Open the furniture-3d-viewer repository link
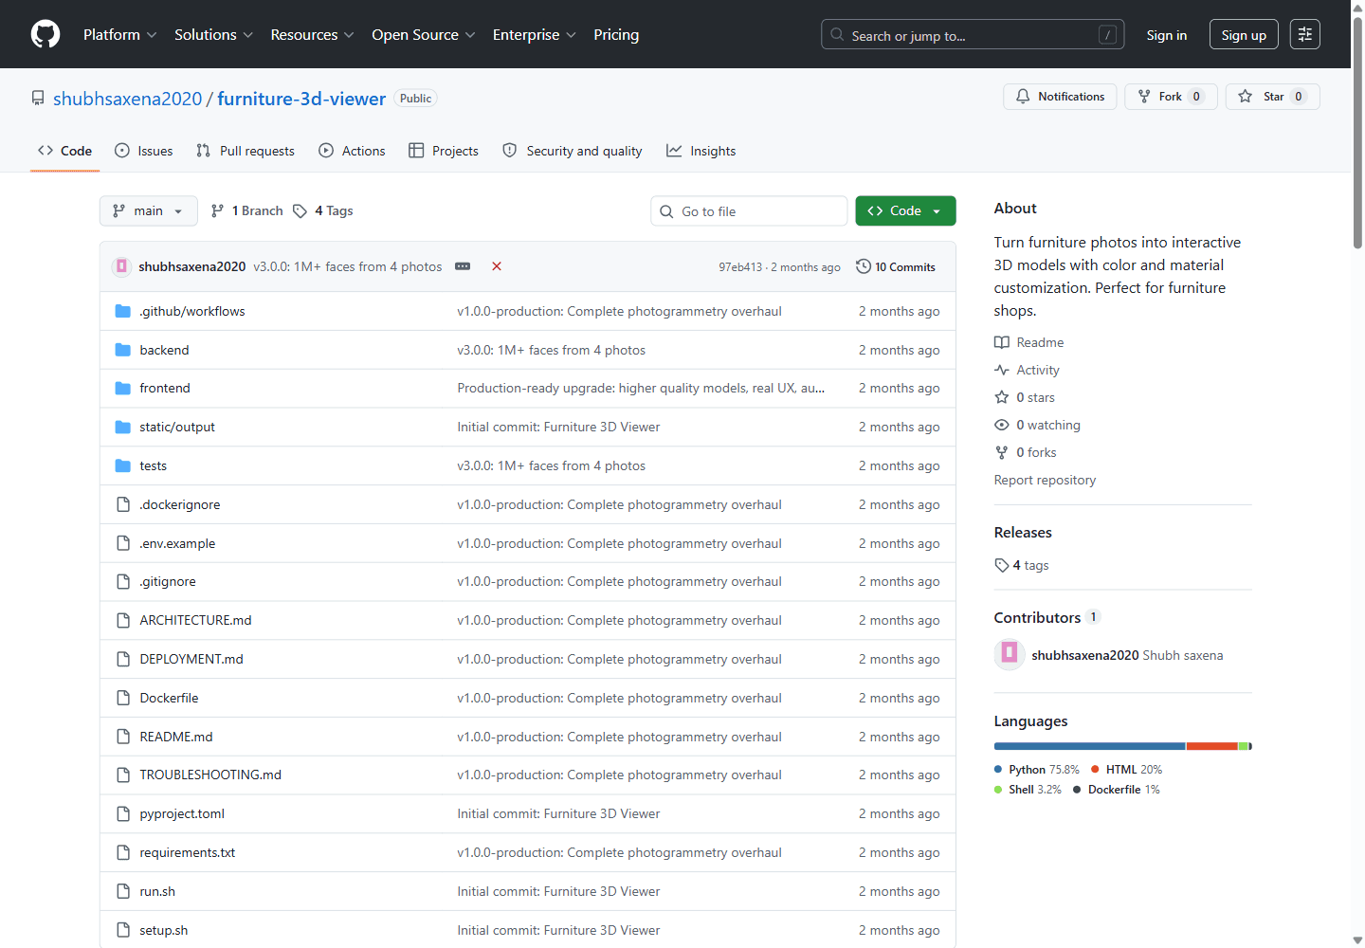Viewport: 1365px width, 948px height. pos(301,99)
